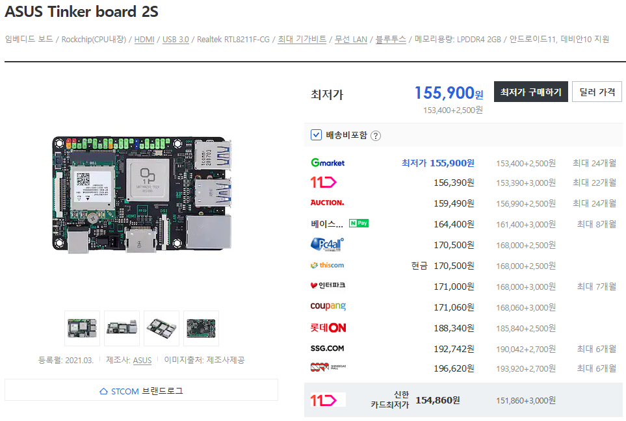Toggle the 배송비포함 checkbox
This screenshot has width=626, height=421.
(x=316, y=135)
